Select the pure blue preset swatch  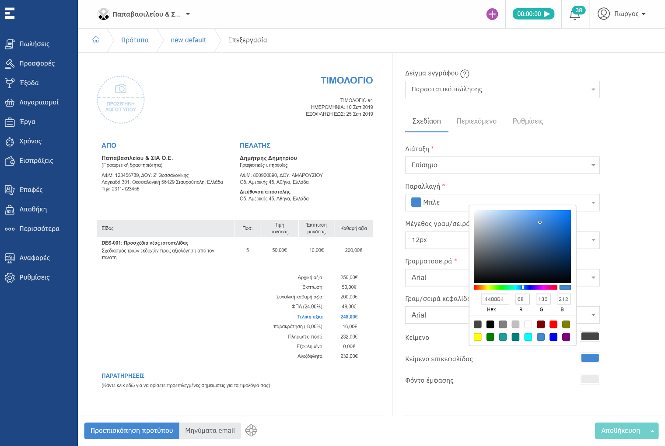553,337
